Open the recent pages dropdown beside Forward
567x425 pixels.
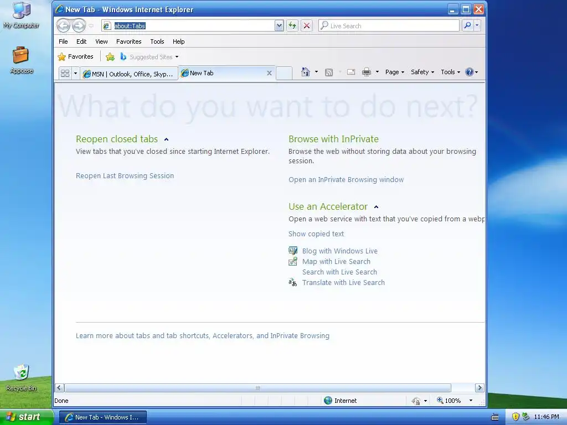[91, 25]
